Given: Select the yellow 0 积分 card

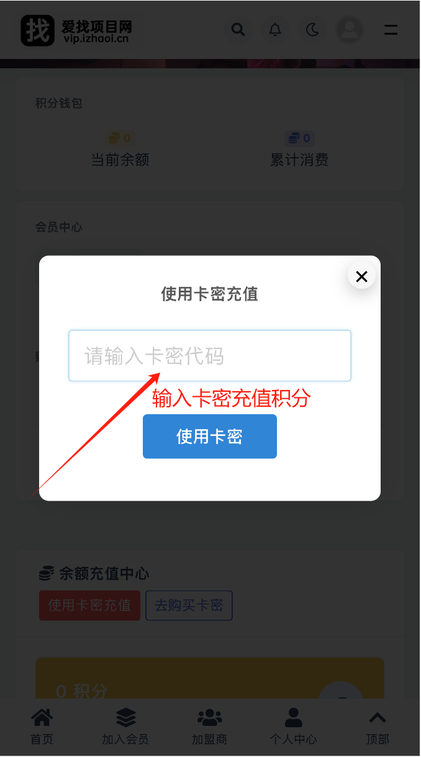Looking at the screenshot, I should tap(210, 679).
